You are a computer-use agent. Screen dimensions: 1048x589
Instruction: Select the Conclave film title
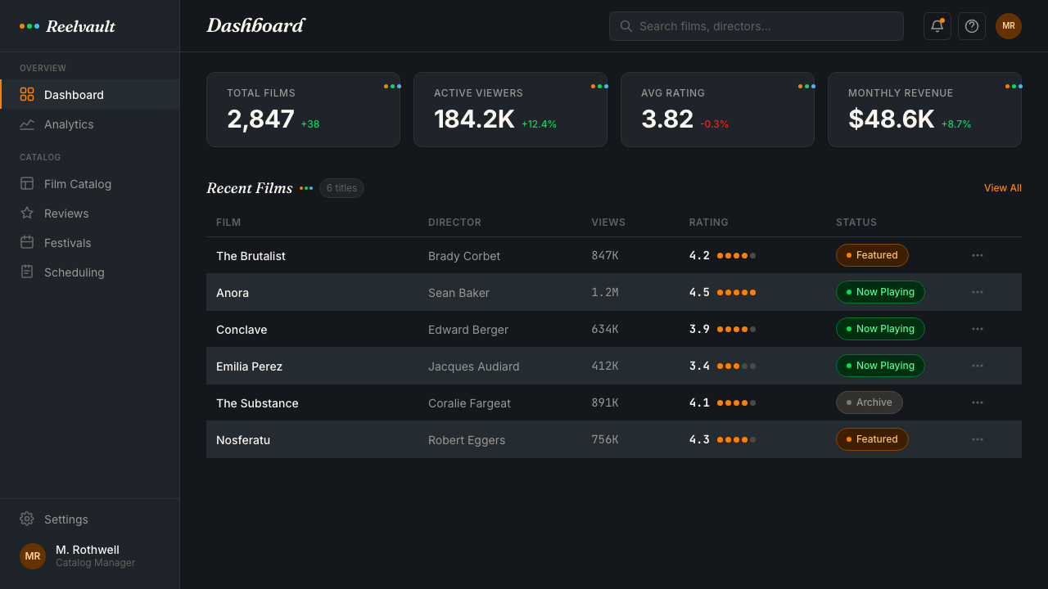pyautogui.click(x=242, y=330)
